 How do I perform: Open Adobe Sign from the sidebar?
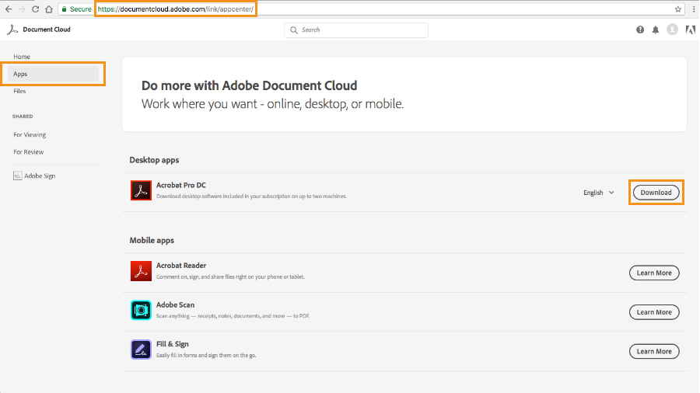[x=39, y=176]
